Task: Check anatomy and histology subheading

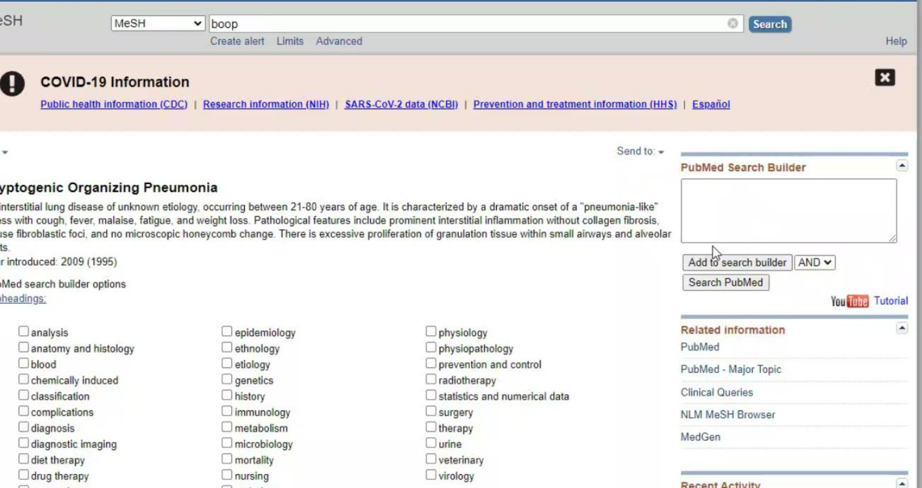Action: tap(24, 348)
